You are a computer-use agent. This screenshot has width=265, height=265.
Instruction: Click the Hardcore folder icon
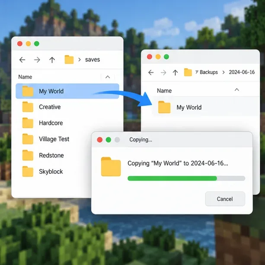click(x=28, y=123)
